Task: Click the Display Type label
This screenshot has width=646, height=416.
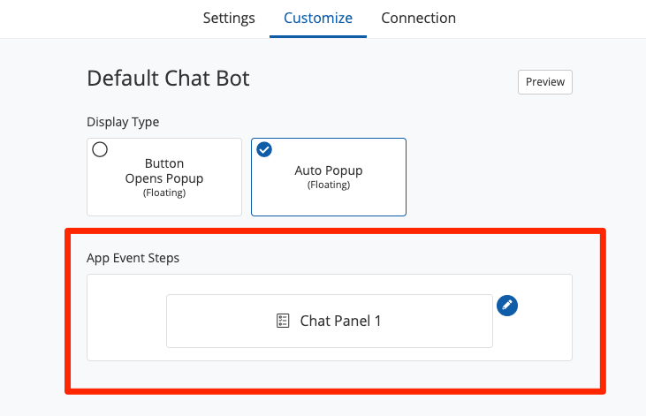Action: [x=123, y=122]
